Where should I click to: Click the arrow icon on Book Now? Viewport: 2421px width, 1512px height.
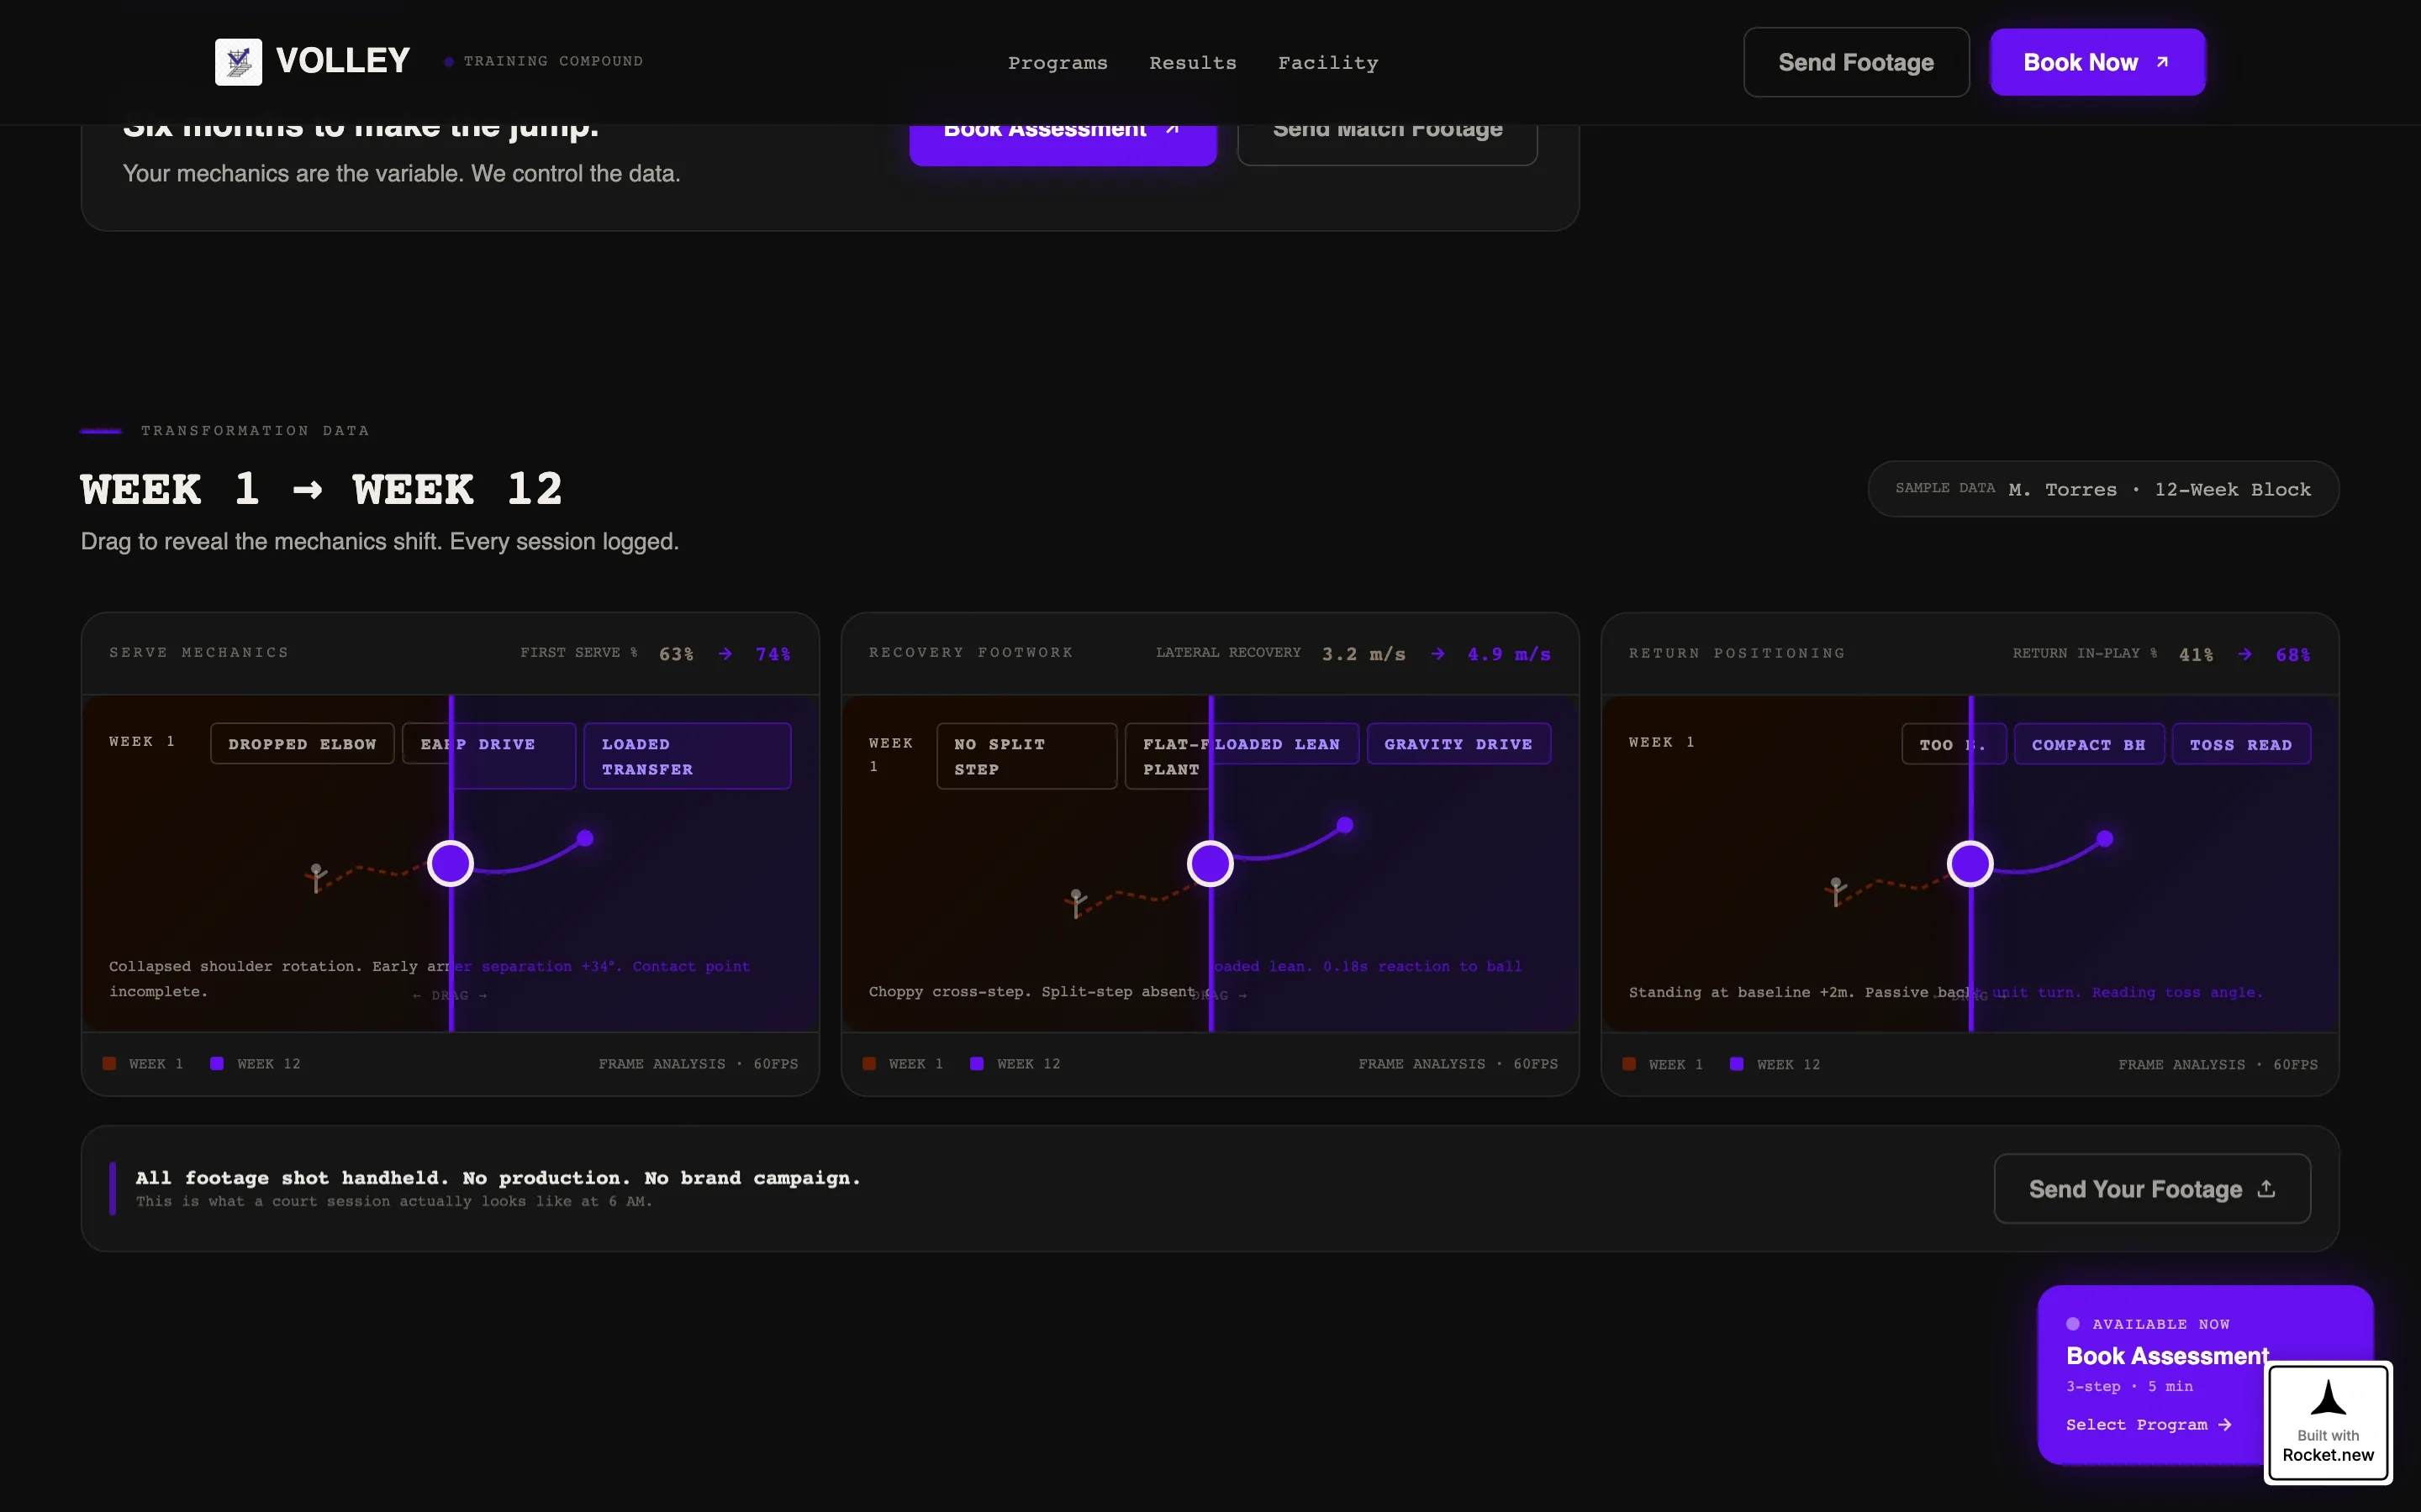click(x=2162, y=62)
